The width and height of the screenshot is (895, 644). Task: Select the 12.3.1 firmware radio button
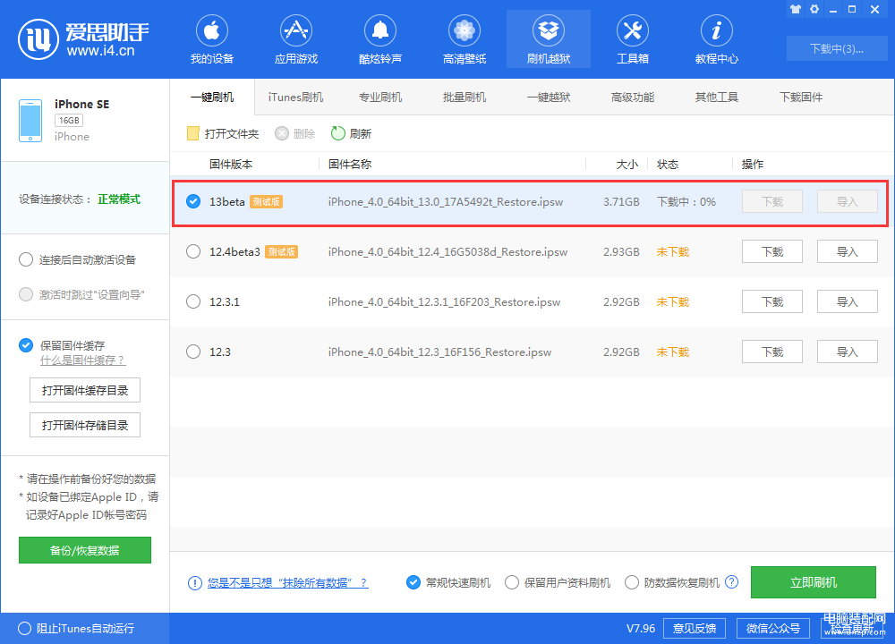pos(193,301)
